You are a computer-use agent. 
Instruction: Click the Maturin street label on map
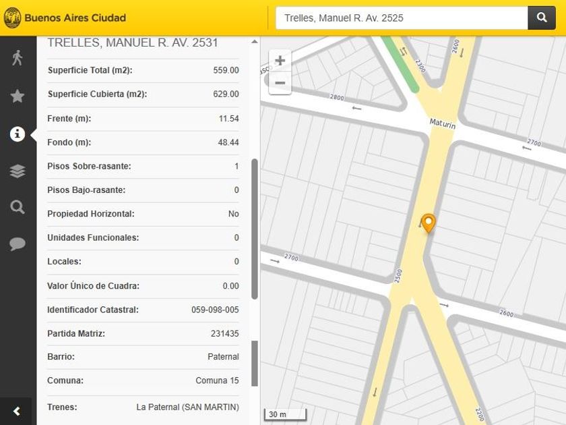[x=443, y=123]
